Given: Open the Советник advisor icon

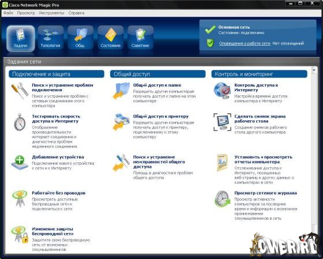Looking at the screenshot, I should 141,38.
